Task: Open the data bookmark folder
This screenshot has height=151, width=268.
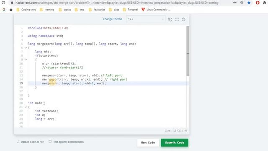Action: [x=114, y=10]
